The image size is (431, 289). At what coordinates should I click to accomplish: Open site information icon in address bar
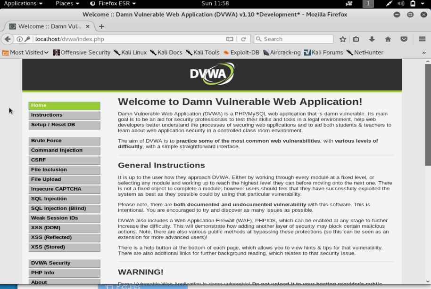point(19,39)
